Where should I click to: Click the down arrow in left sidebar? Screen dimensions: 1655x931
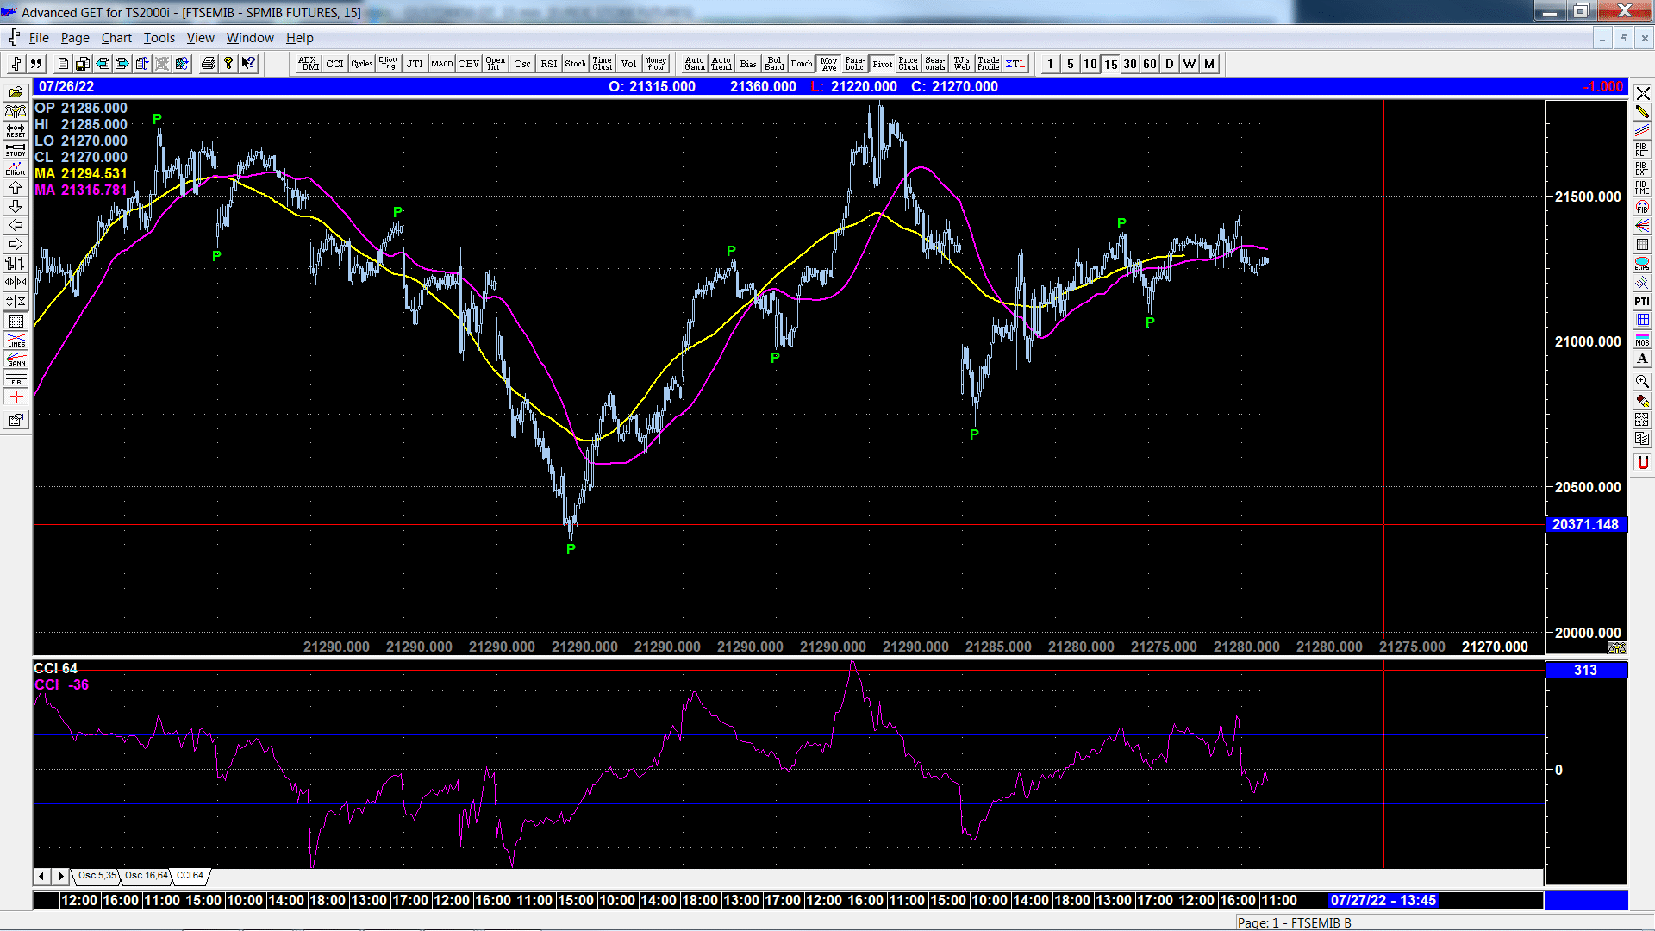[16, 206]
